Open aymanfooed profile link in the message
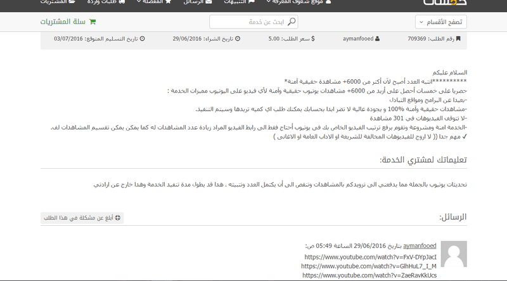Viewport: 507px width, 281px height. tap(420, 245)
